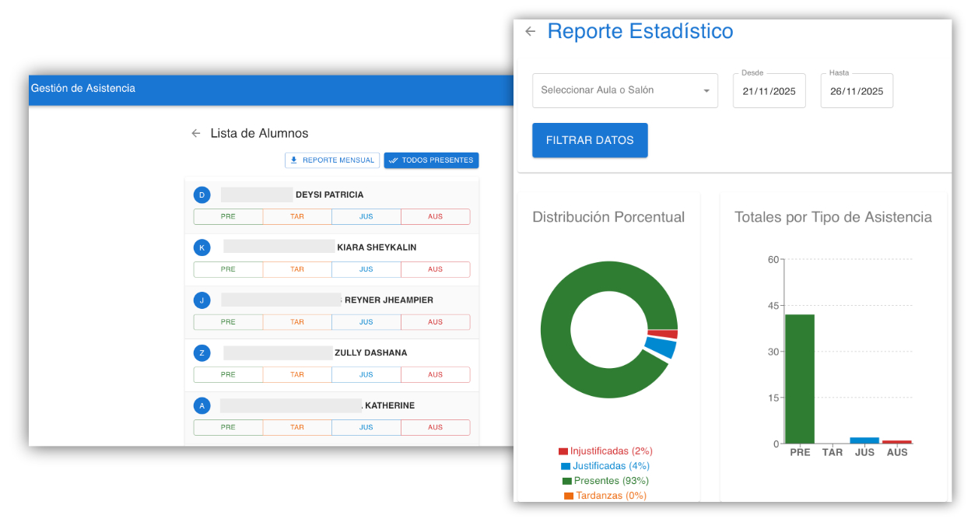The width and height of the screenshot is (978, 519).
Task: Select JUS for Reyner Jheampier
Action: pyautogui.click(x=366, y=322)
